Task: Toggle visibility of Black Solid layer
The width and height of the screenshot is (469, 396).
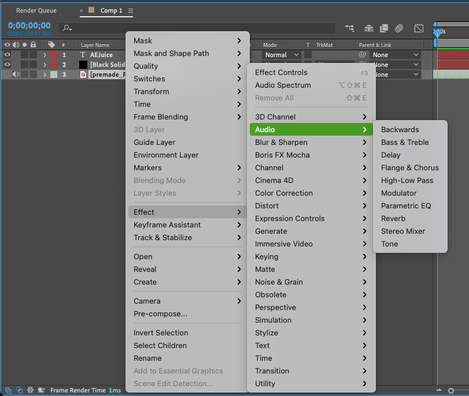Action: point(8,65)
